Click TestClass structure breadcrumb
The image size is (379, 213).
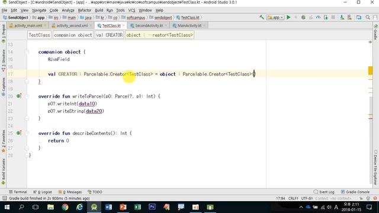coord(39,35)
